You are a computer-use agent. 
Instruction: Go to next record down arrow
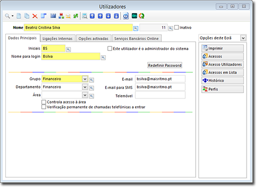(108, 16)
